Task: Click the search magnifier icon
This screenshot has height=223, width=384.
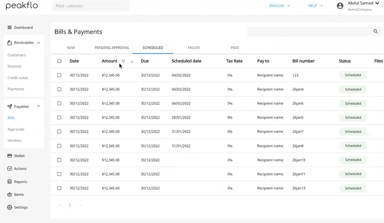Action: click(x=376, y=31)
